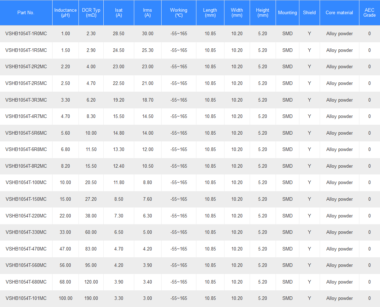Click the Irms (A) column header
Screen dimensions: 380x307
point(148,12)
